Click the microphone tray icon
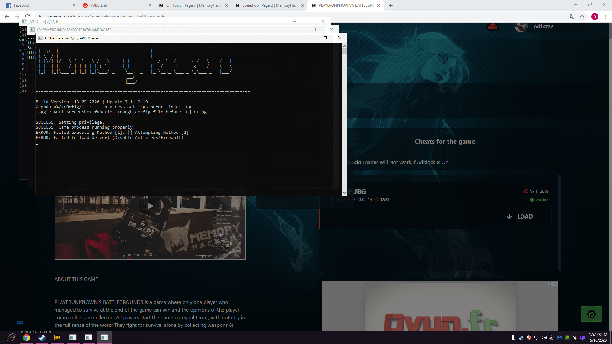Image resolution: width=612 pixels, height=344 pixels. pos(513,338)
